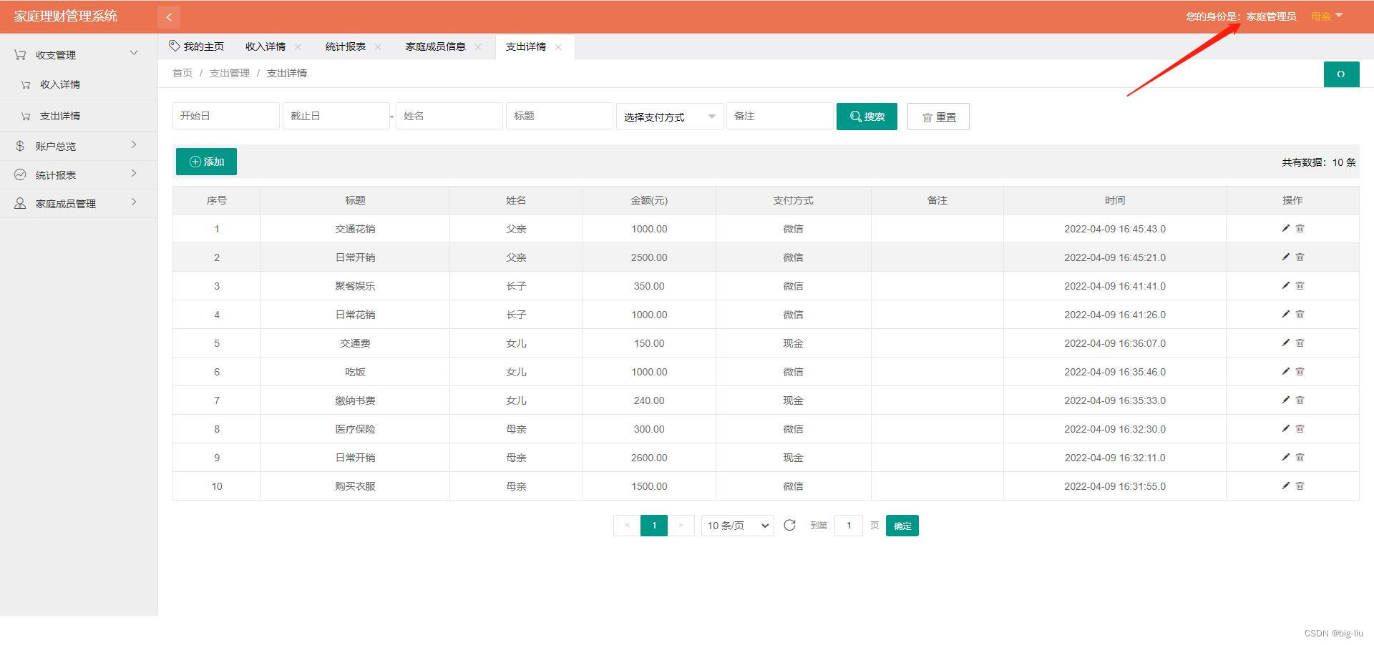Screen dimensions: 1374x645
Task: Delete row 2 日常开销 by 父亲
Action: point(1300,257)
